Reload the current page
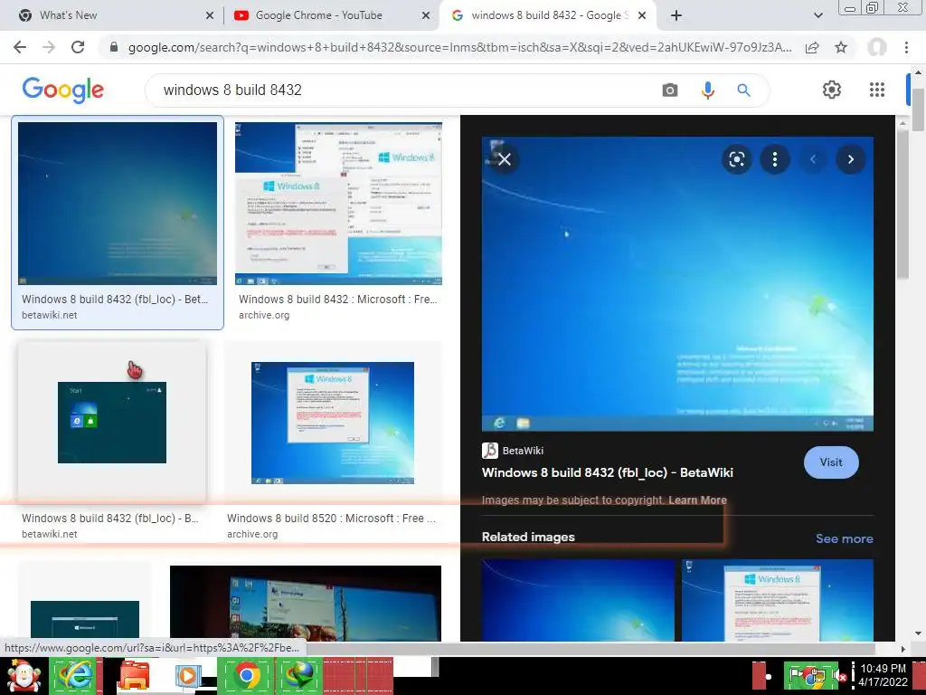926x695 pixels. [78, 47]
